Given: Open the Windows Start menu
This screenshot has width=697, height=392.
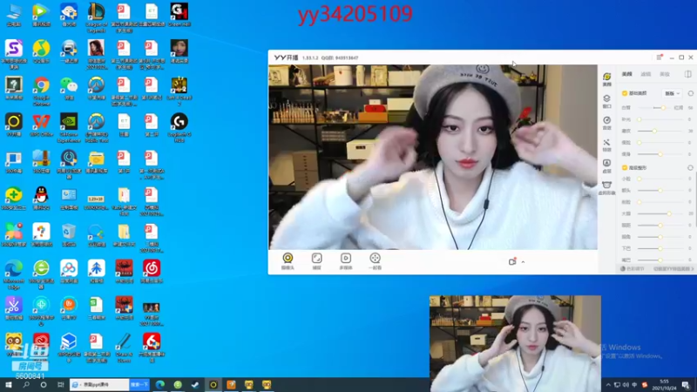Looking at the screenshot, I should click(9, 384).
